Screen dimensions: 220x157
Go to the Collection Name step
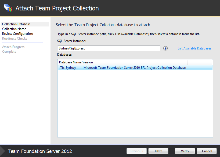tap(14, 29)
